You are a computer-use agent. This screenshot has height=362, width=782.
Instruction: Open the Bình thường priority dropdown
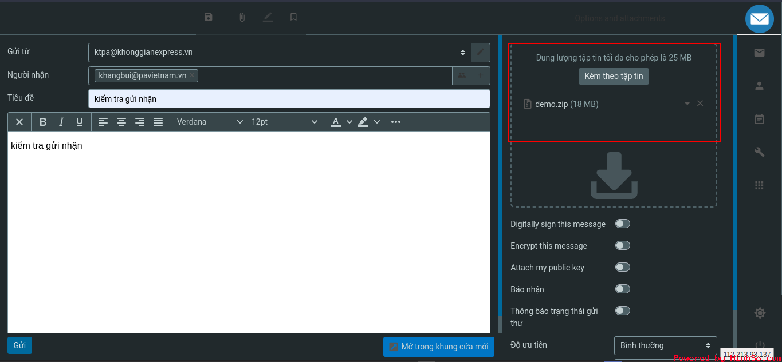(665, 345)
